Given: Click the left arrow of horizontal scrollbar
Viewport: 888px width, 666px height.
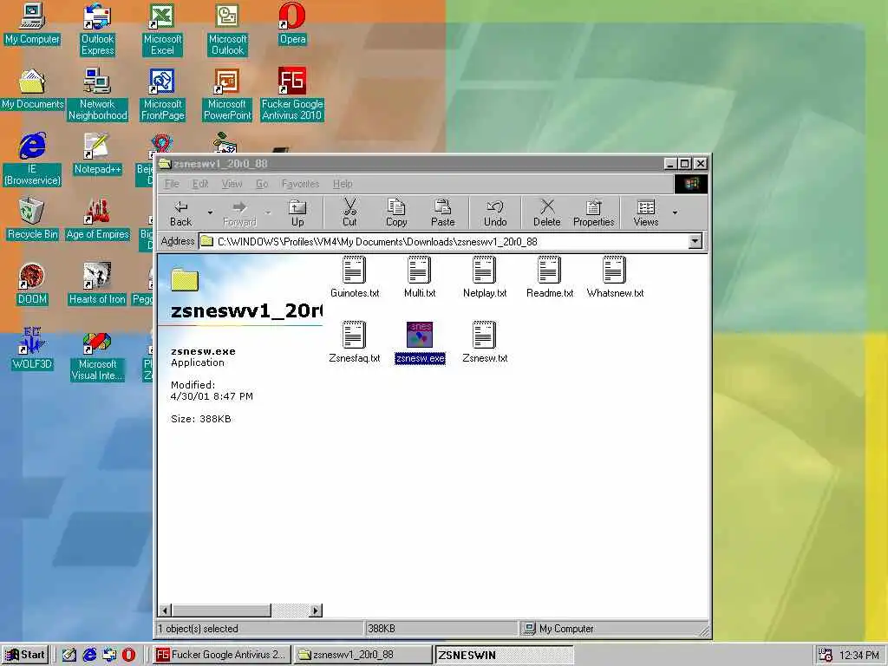Looking at the screenshot, I should [x=165, y=610].
